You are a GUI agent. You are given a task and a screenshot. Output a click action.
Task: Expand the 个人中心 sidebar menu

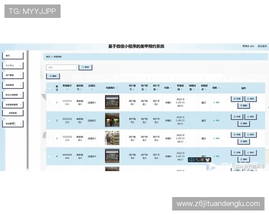(x=13, y=65)
